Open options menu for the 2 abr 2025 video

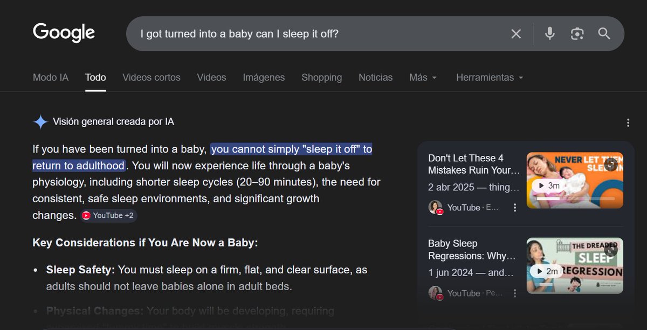click(x=515, y=208)
